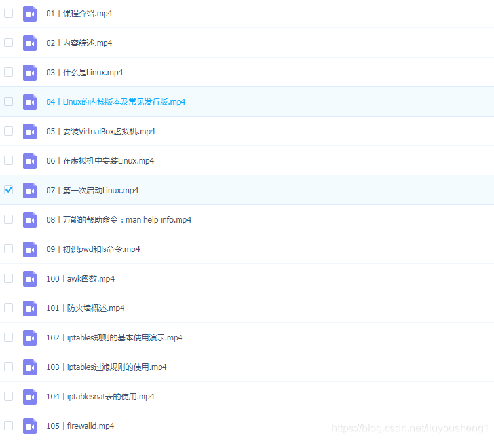Click video icon of 04 Linux的内核版本 file
This screenshot has width=494, height=440.
tap(29, 102)
